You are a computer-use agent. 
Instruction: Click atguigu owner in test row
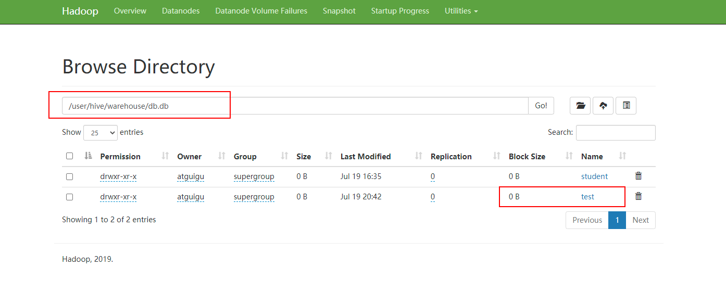(x=191, y=197)
